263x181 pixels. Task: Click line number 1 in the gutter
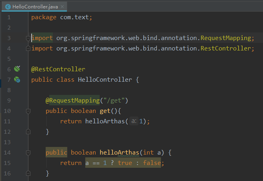point(9,17)
